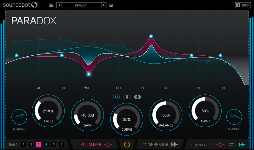Save preset using the floppy disk icon
254x150 pixels.
click(x=111, y=5)
